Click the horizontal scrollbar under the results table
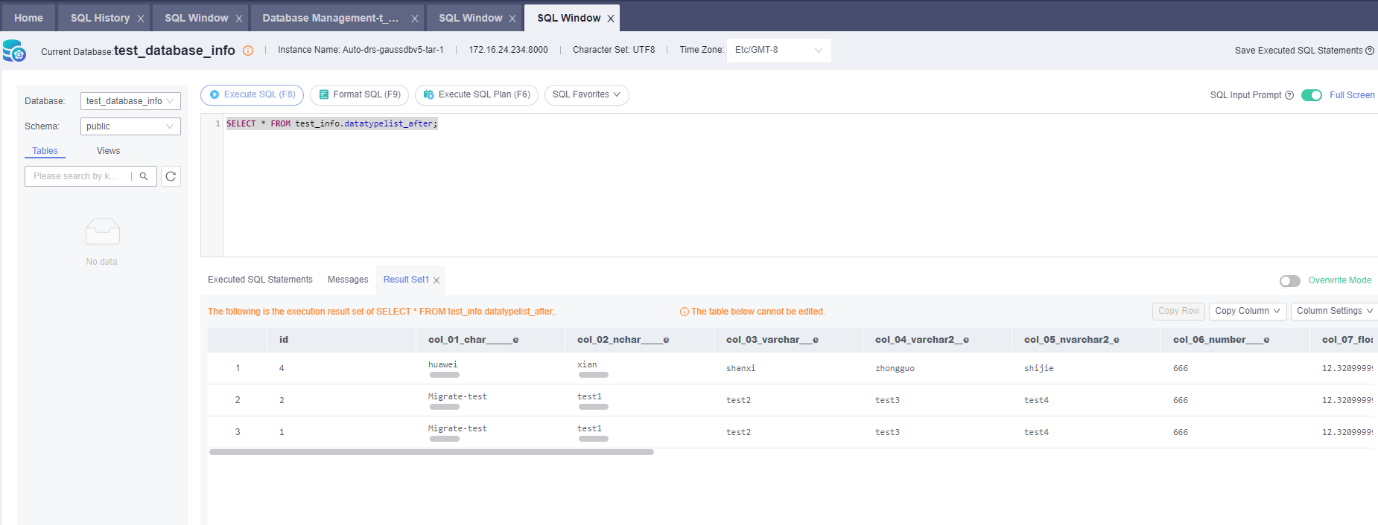 [x=431, y=452]
